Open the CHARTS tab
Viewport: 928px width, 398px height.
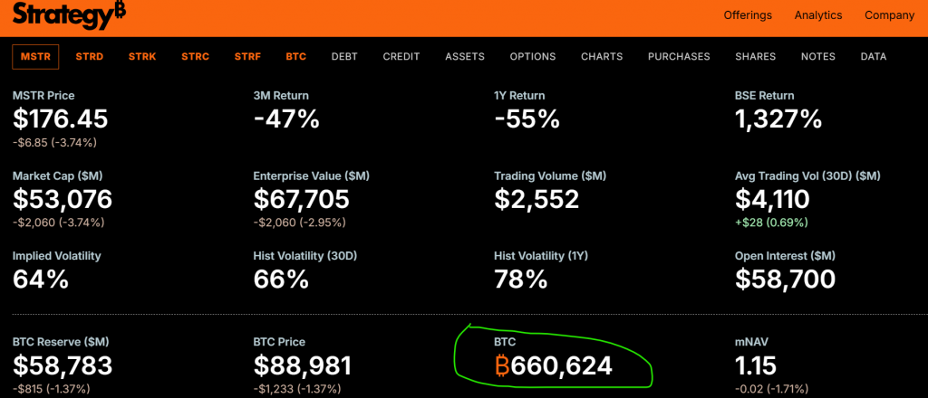[602, 57]
